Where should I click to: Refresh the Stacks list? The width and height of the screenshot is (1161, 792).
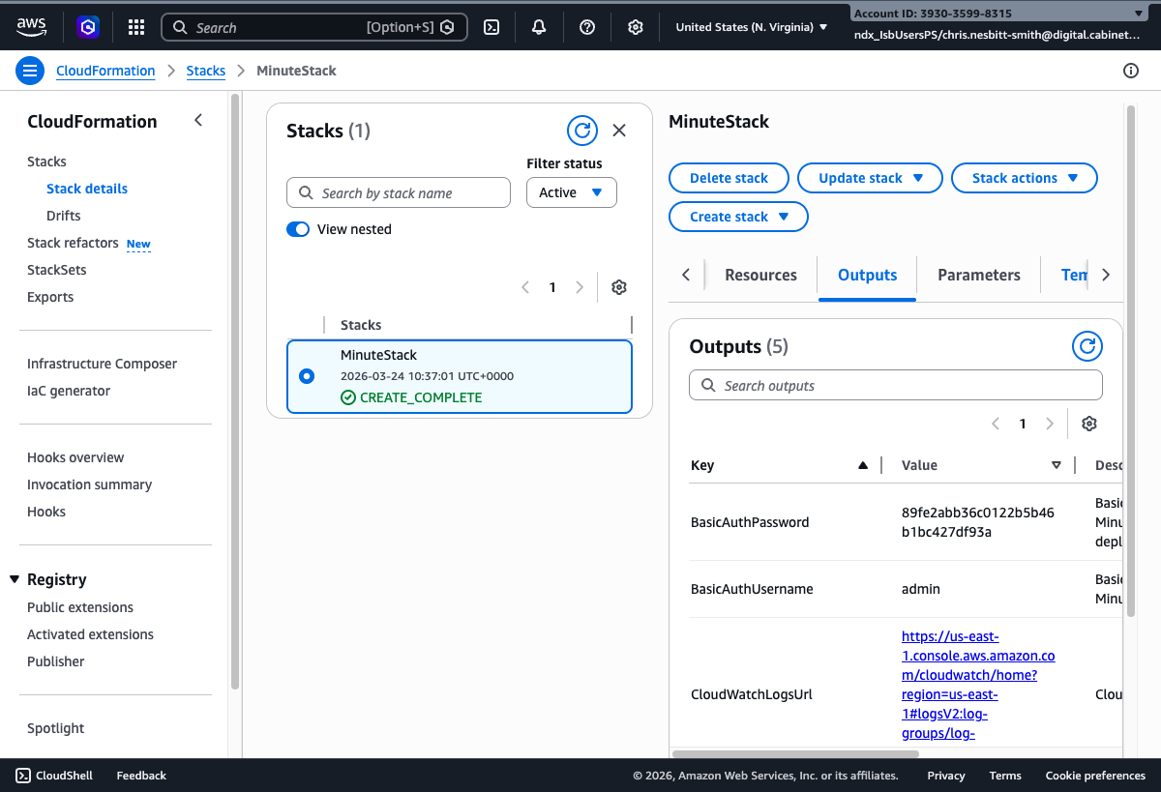coord(581,130)
